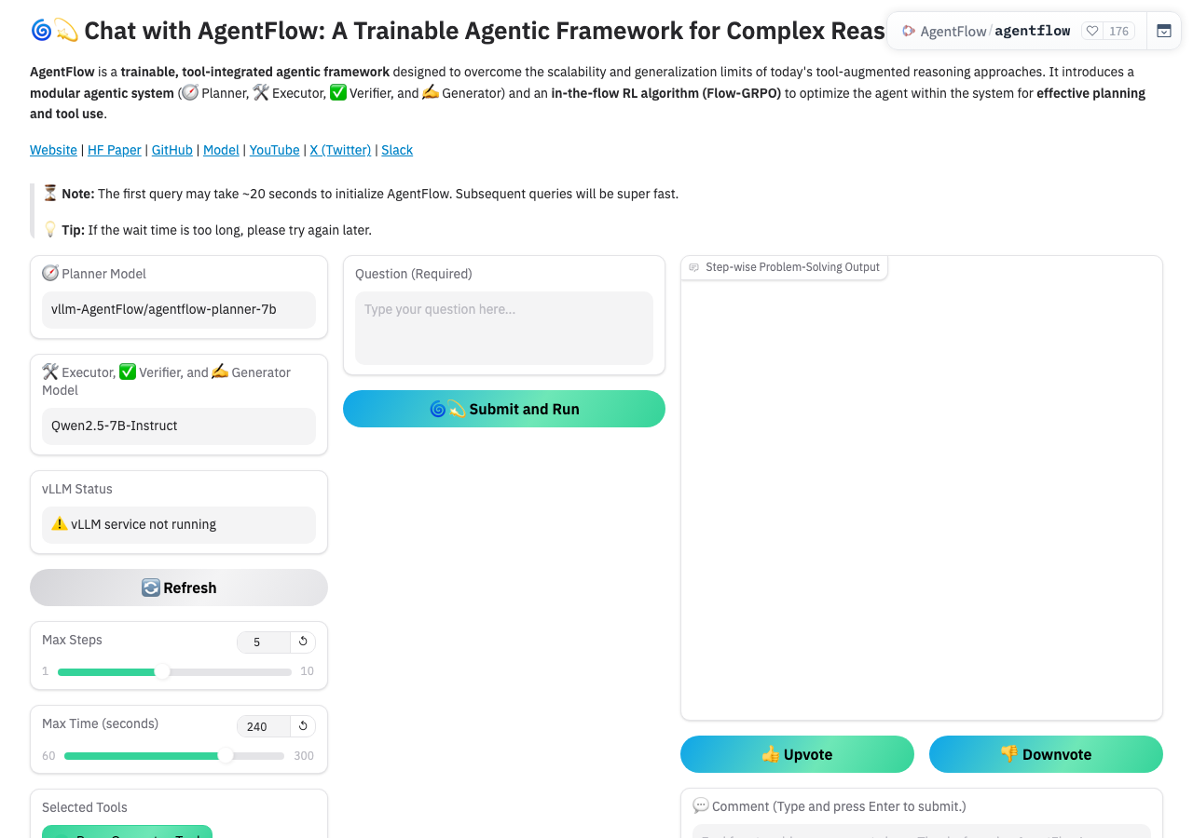Click the AgentFlow organization logo icon
Viewport: 1193px width, 838px height.
(x=909, y=31)
